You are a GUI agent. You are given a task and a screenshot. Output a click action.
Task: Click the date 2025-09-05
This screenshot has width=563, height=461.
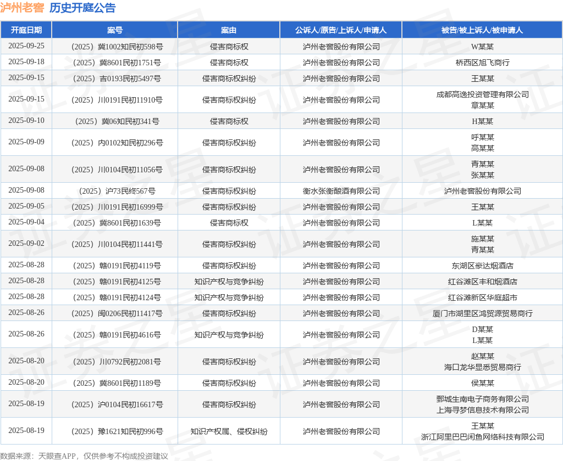pos(26,206)
